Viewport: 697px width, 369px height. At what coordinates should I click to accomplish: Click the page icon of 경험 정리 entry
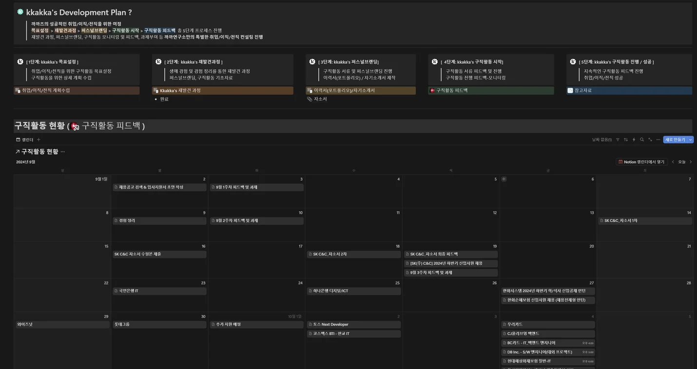point(116,221)
